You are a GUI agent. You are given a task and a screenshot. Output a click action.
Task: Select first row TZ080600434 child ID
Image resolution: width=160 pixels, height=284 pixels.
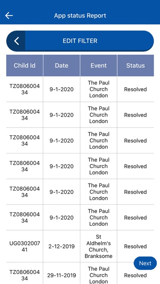[24, 89]
